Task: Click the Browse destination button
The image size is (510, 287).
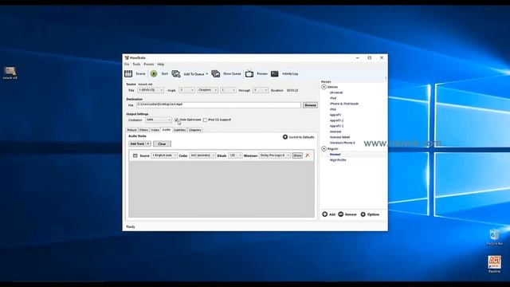Action: pyautogui.click(x=310, y=105)
